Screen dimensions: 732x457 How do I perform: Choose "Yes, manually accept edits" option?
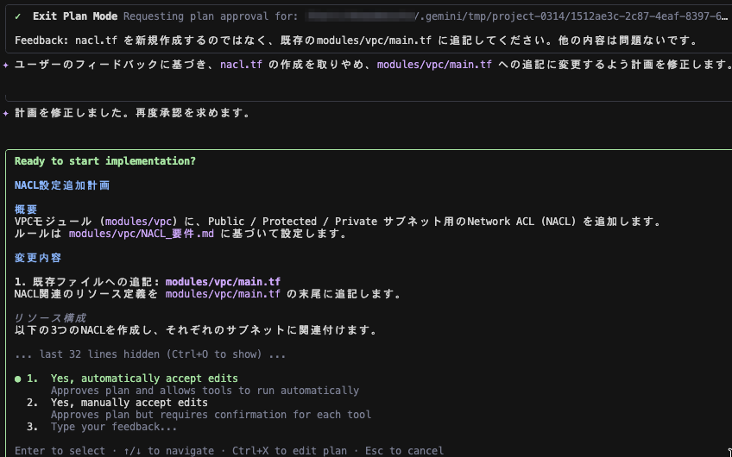click(x=129, y=403)
